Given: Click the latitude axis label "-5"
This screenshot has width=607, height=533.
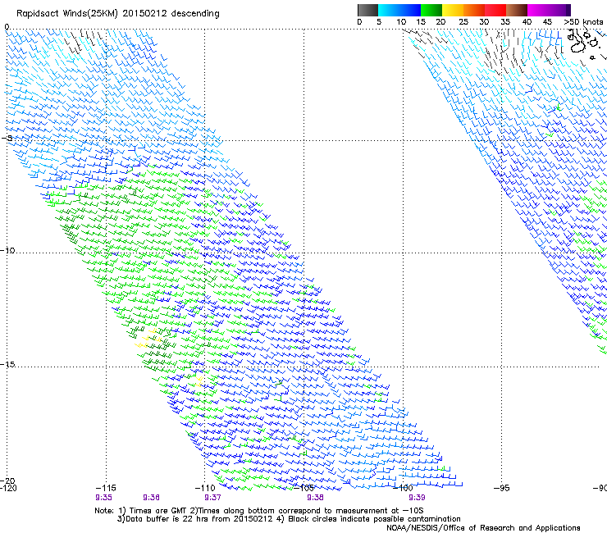Looking at the screenshot, I should [x=8, y=138].
